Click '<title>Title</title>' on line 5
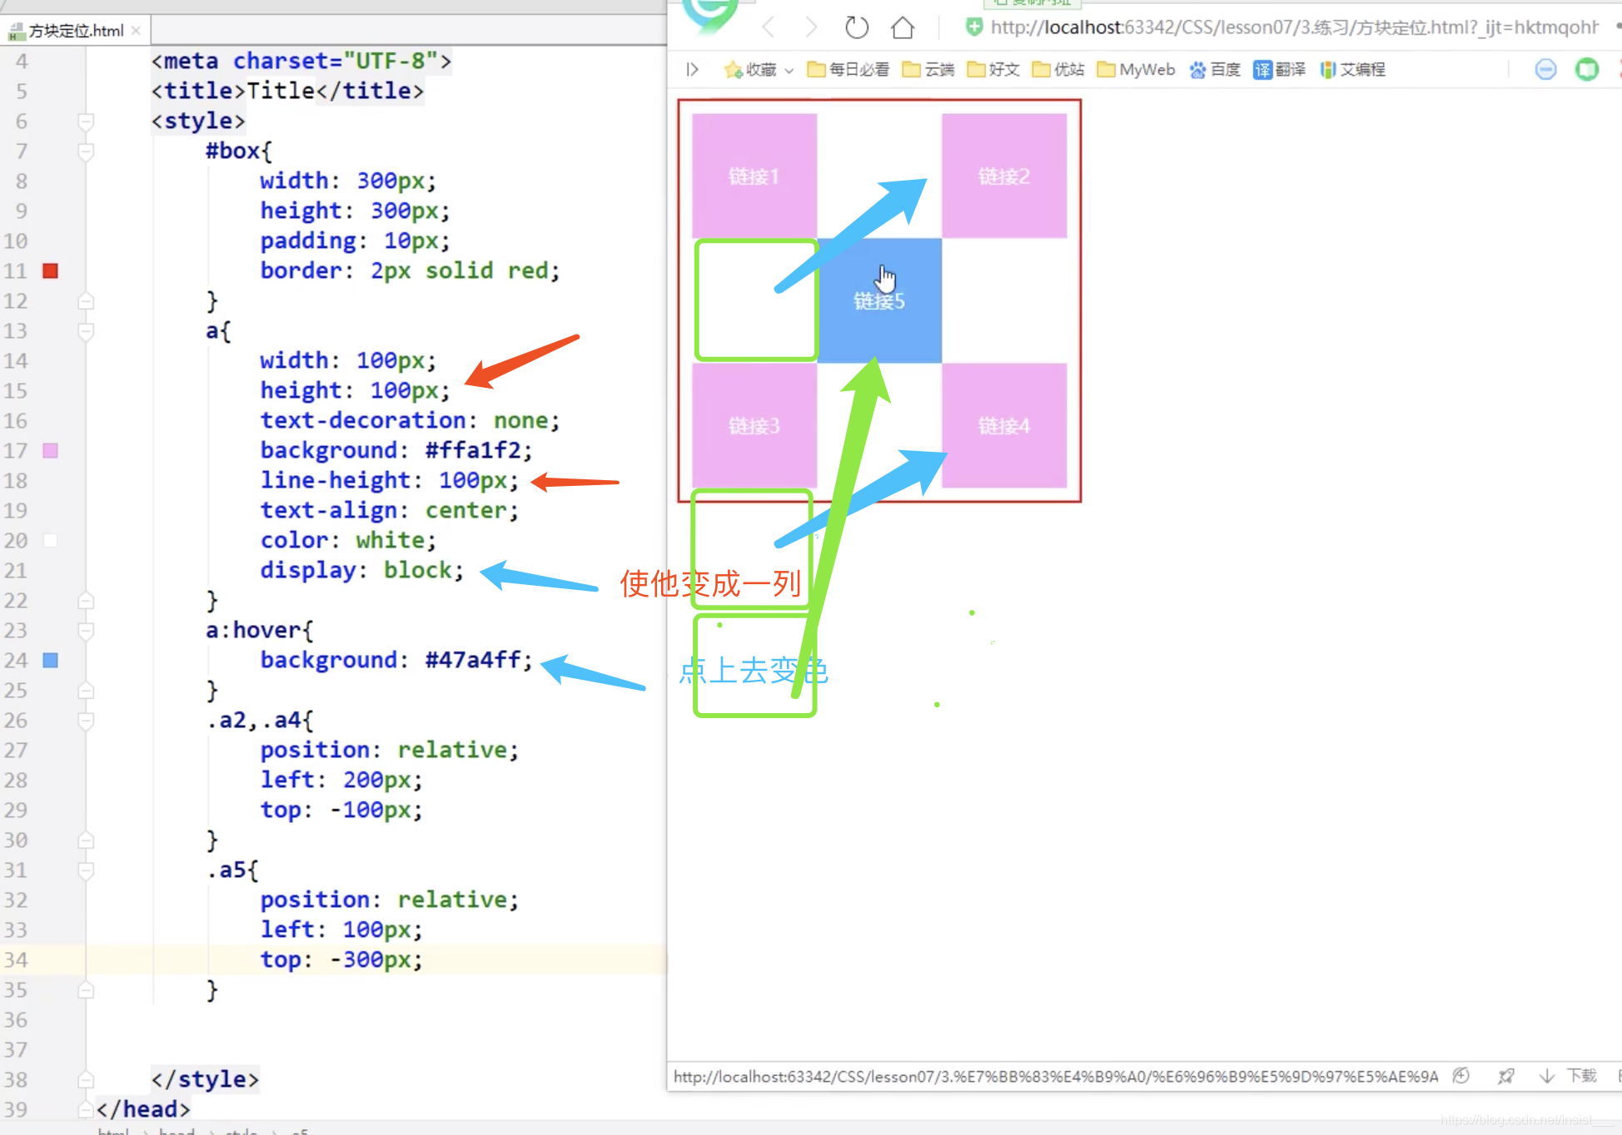 [287, 91]
